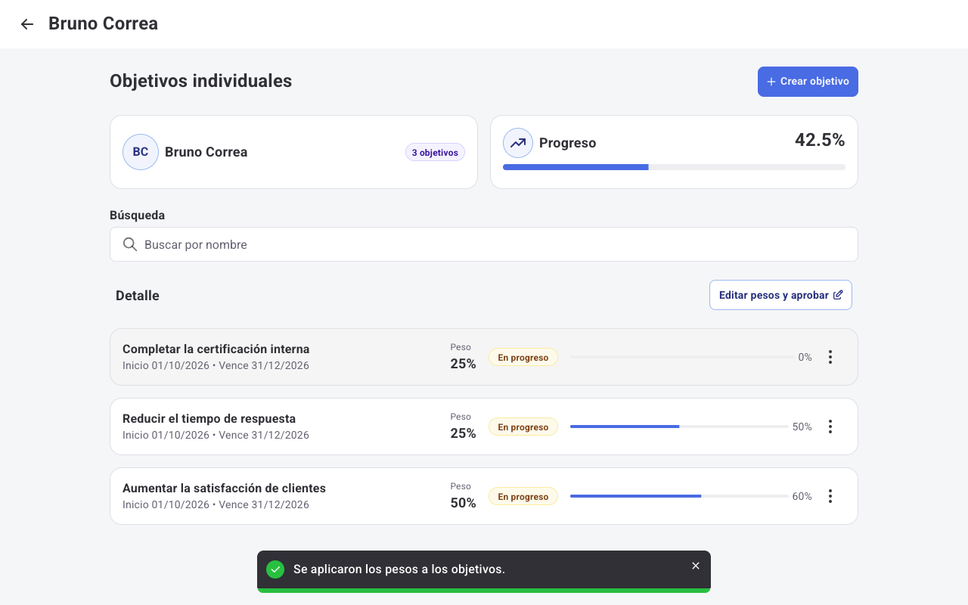This screenshot has height=605, width=968.
Task: Click the overall 42.5% progress bar
Action: pyautogui.click(x=674, y=167)
